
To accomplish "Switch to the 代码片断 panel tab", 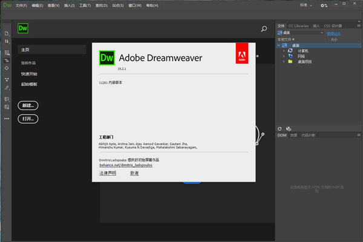I will pos(308,136).
